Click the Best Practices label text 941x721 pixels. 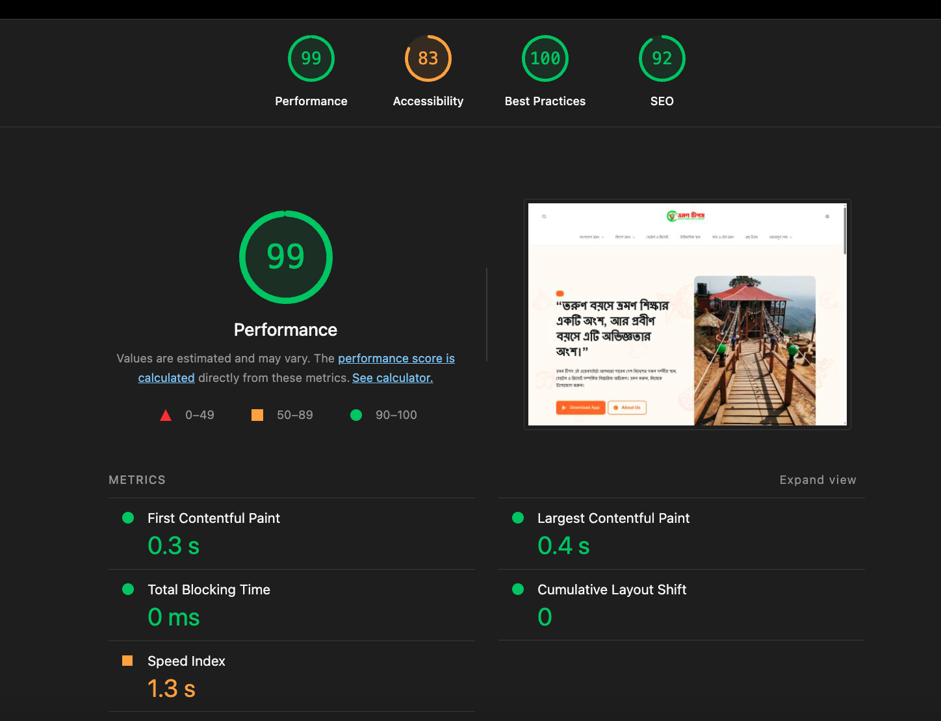coord(545,101)
